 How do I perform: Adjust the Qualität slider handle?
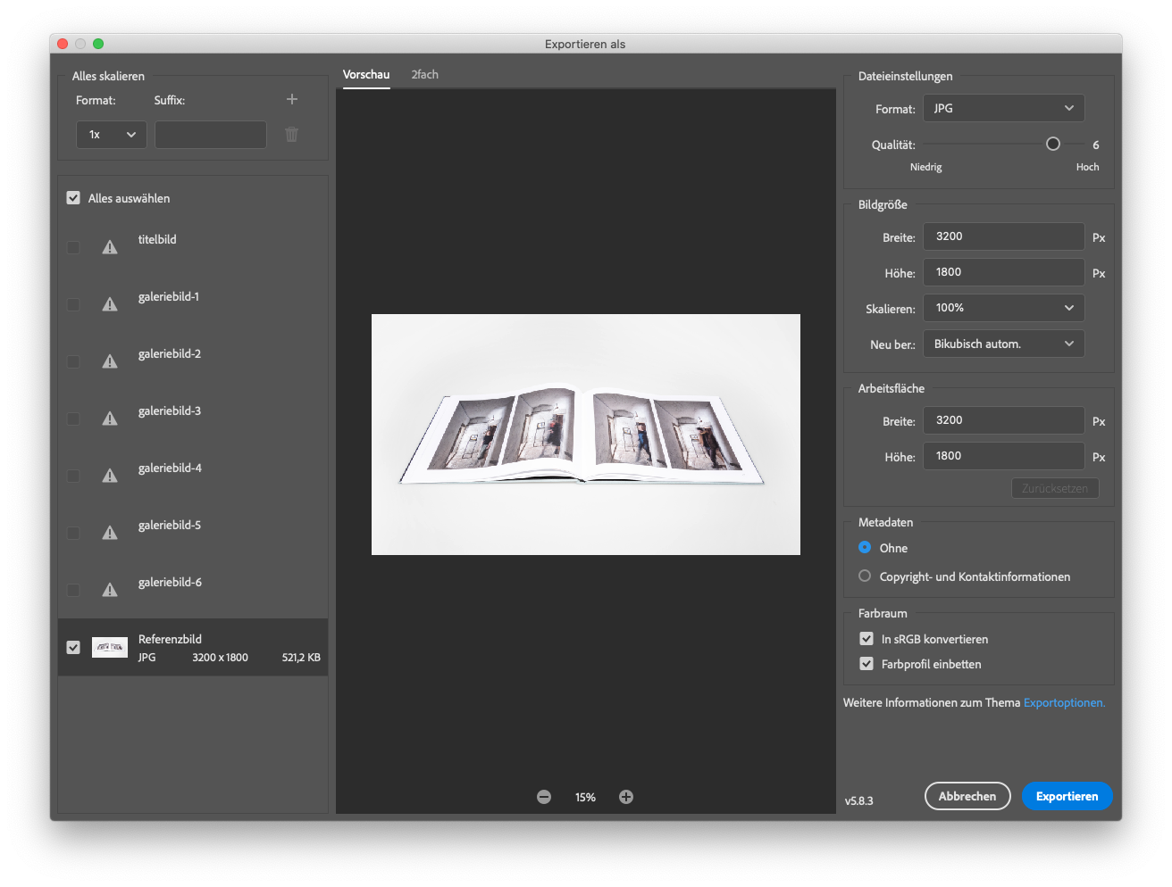tap(1053, 144)
